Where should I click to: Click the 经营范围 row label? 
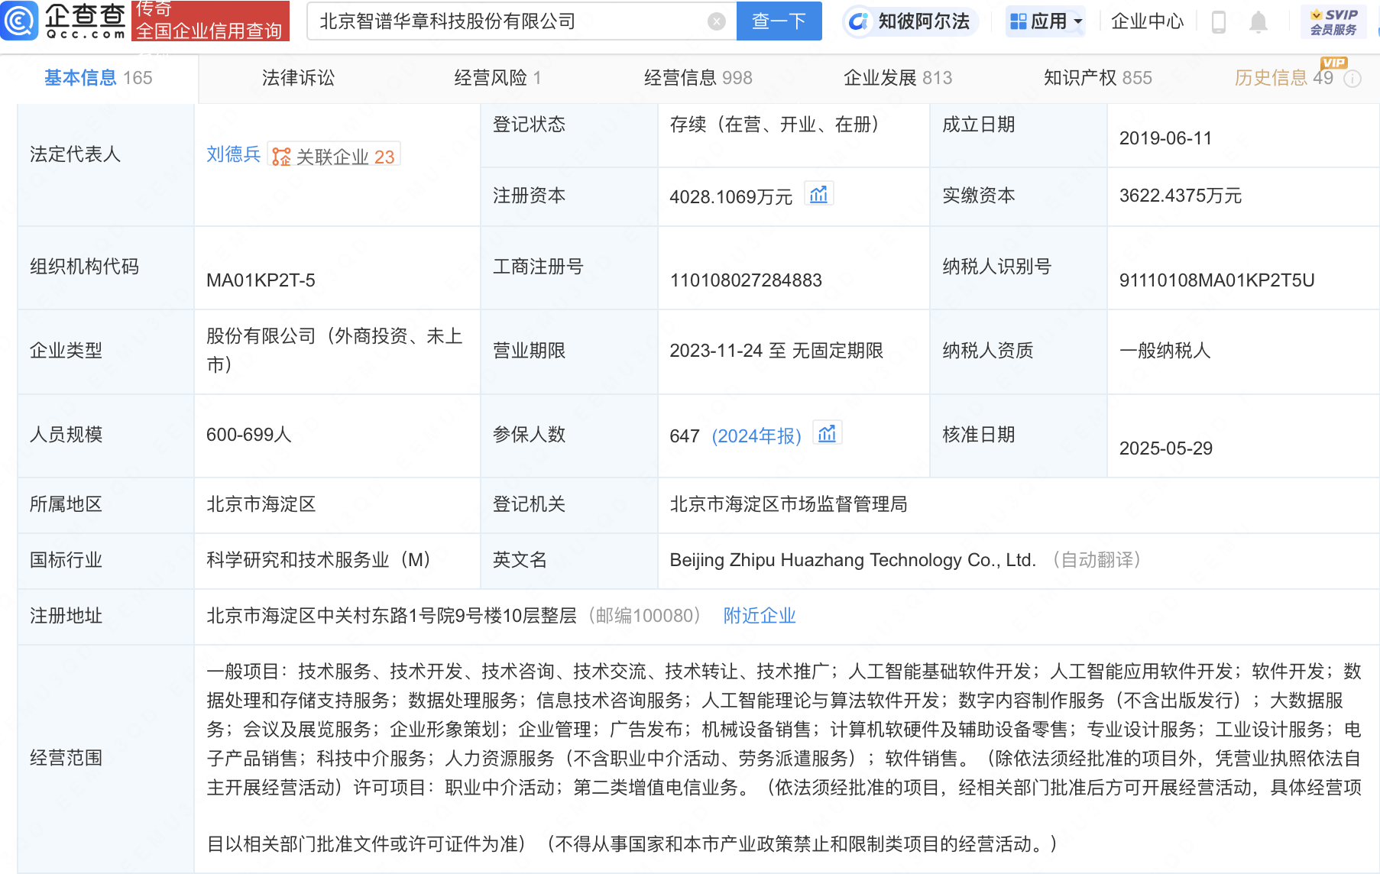coord(66,758)
